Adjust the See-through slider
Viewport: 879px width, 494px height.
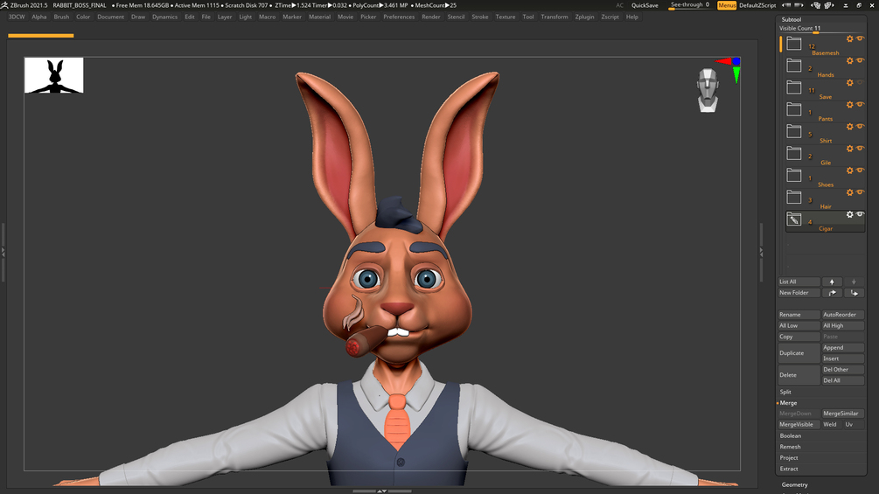pos(690,5)
